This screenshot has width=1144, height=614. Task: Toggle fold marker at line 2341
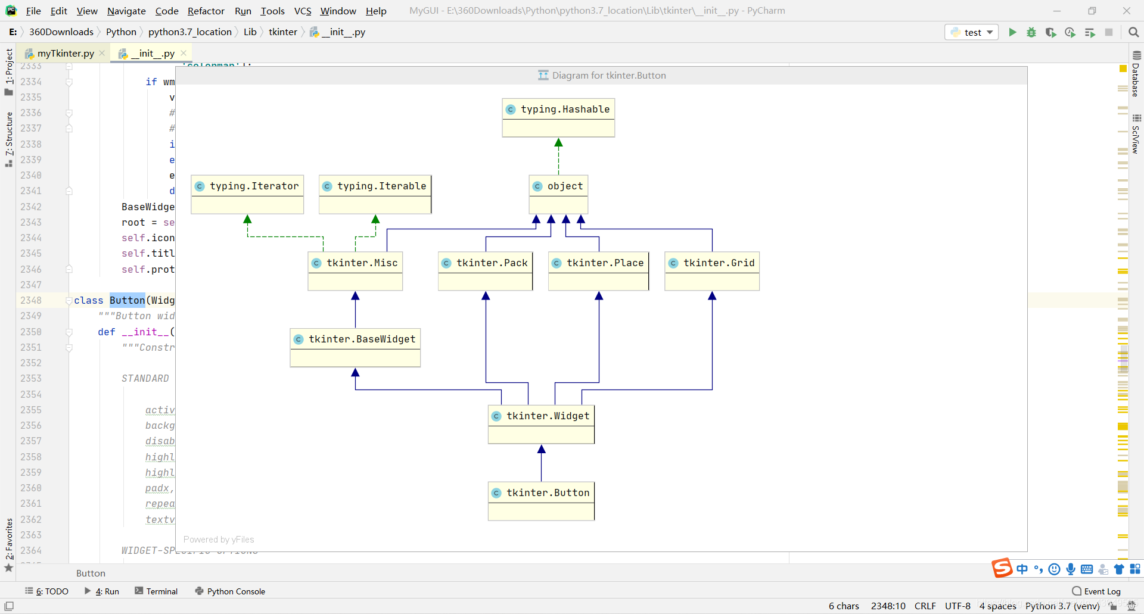tap(69, 191)
